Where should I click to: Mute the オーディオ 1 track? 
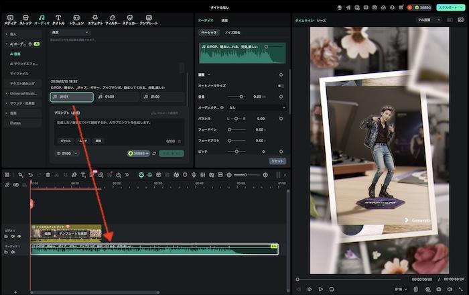point(12,252)
